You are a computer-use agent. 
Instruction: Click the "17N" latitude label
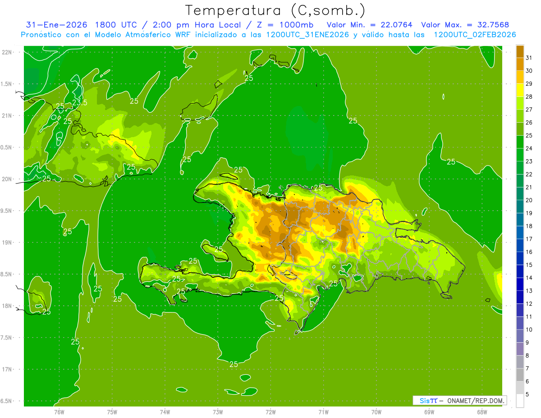[7, 369]
